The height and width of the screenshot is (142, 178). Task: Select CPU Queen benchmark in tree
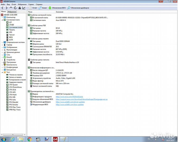coord(13,85)
